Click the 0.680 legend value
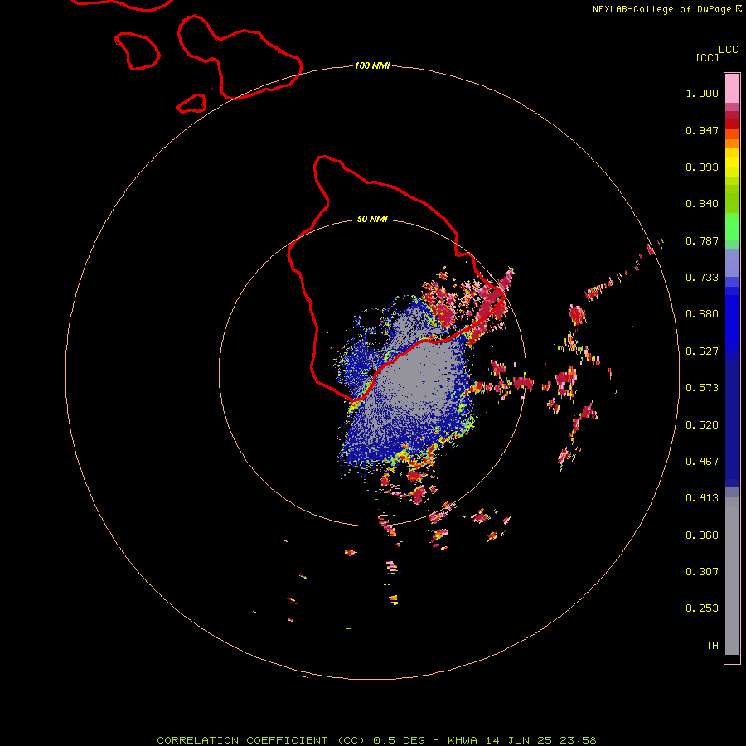The width and height of the screenshot is (746, 746). (x=702, y=314)
